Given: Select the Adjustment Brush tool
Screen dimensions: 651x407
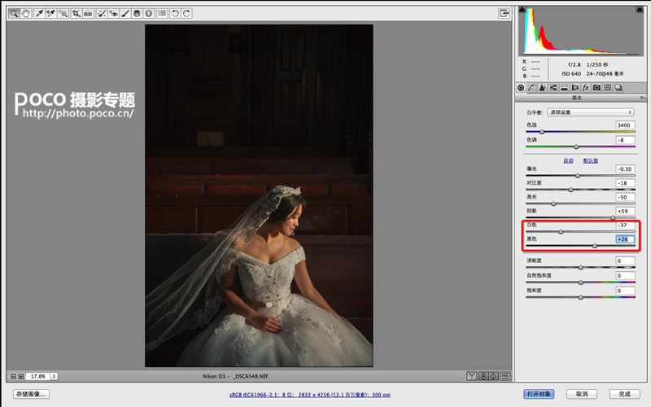Looking at the screenshot, I should (x=125, y=13).
